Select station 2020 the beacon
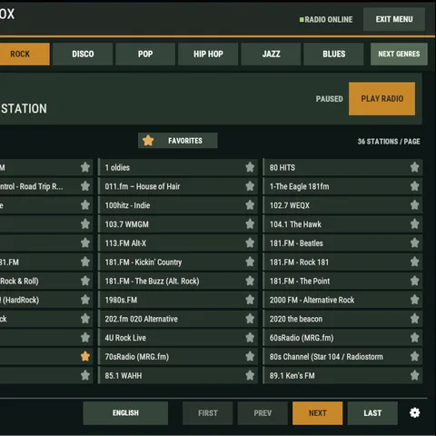436x436 pixels. pos(342,319)
